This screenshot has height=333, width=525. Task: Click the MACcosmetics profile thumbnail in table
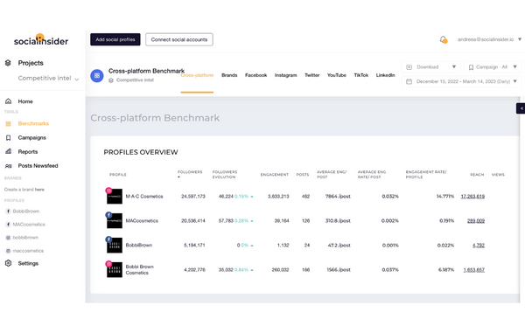(x=114, y=220)
